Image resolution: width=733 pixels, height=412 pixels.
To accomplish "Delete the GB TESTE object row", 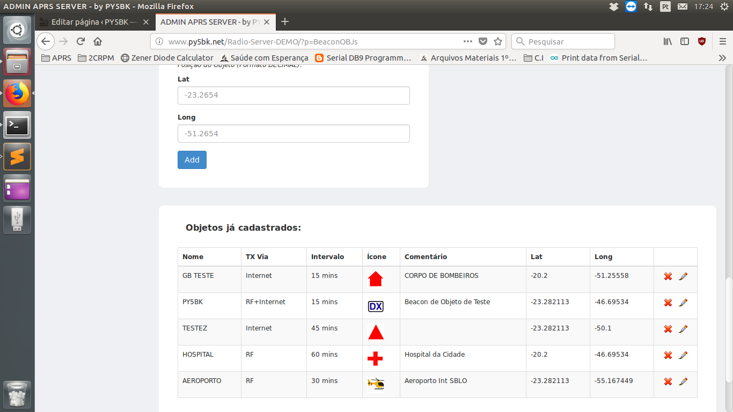I will (x=668, y=276).
